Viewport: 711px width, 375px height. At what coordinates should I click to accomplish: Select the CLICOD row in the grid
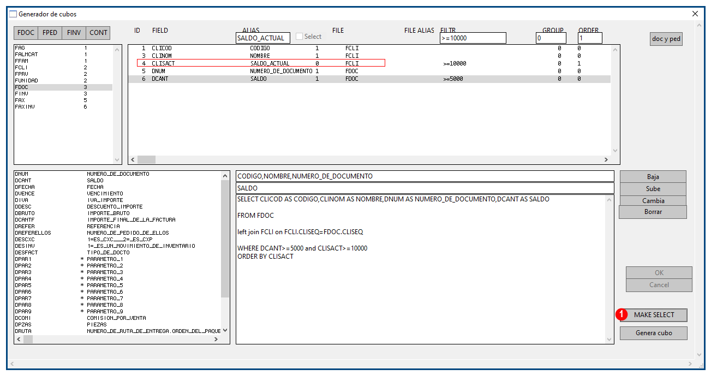pos(369,49)
